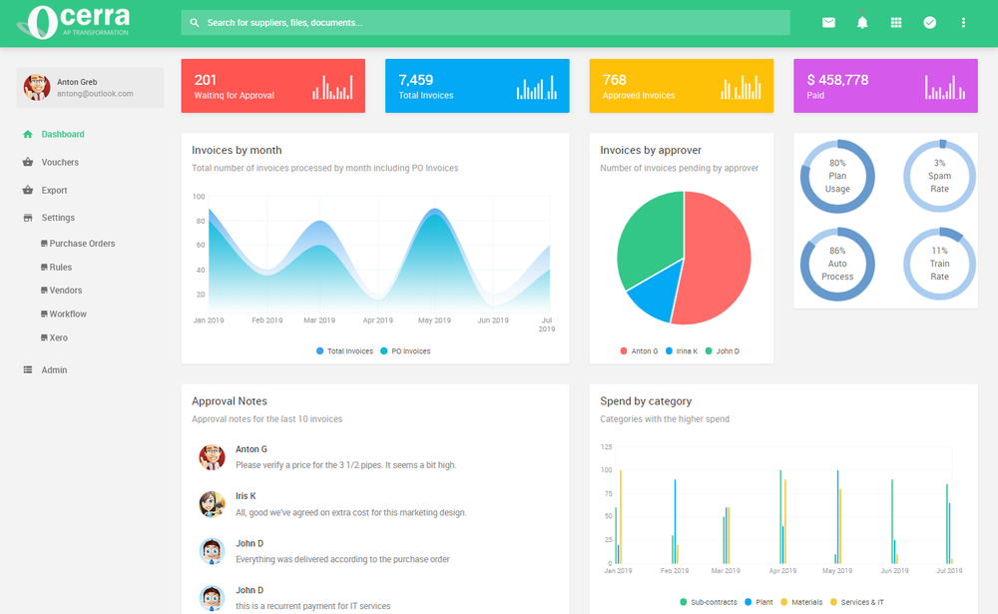The image size is (998, 614).
Task: Open Settings in sidebar
Action: (x=58, y=218)
